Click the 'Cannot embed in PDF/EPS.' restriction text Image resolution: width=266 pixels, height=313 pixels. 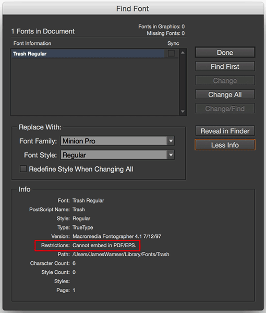click(x=104, y=245)
